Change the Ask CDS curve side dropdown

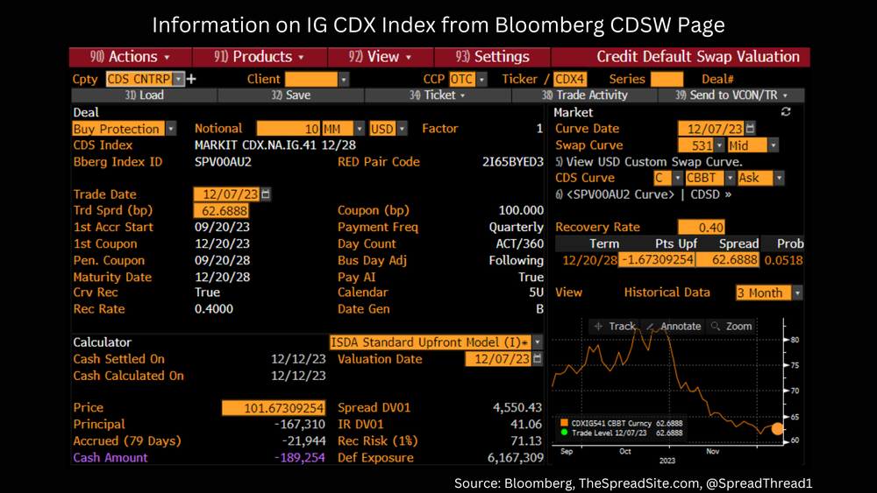(x=779, y=178)
